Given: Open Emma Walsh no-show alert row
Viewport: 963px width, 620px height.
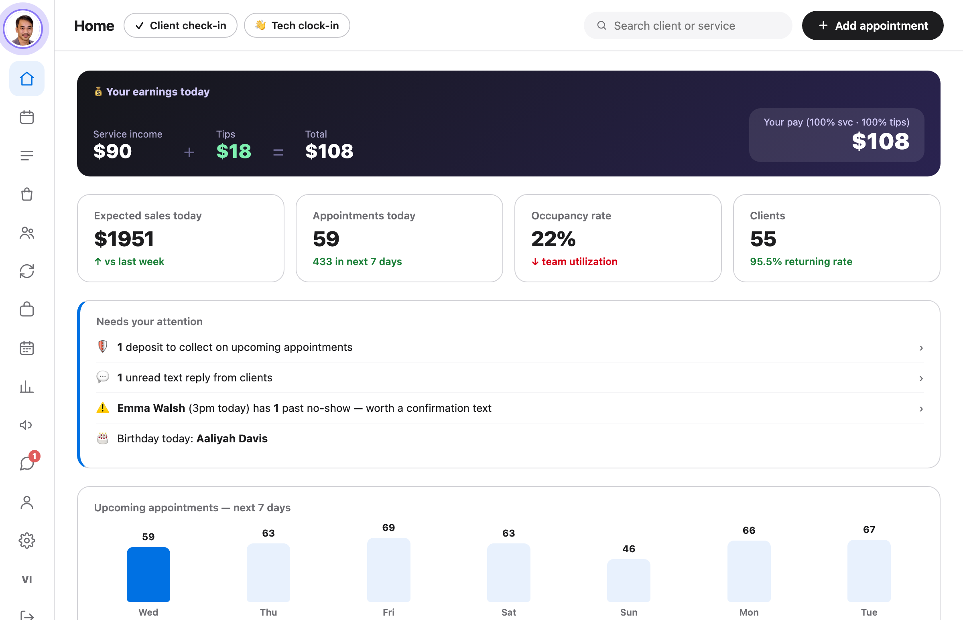Looking at the screenshot, I should pyautogui.click(x=510, y=408).
